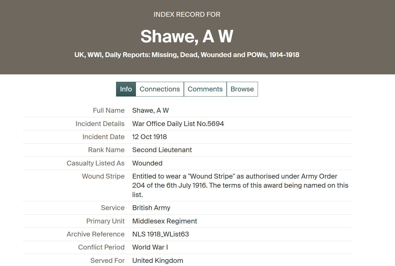Open the Comments tab
Image resolution: width=395 pixels, height=266 pixels.
[205, 89]
